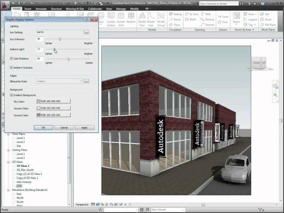Viewport: 284px width, 213px height.
Task: Select the Model Line tool
Action: pos(151,20)
